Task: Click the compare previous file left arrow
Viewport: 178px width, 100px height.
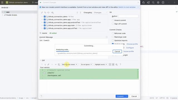Action: coord(52,64)
